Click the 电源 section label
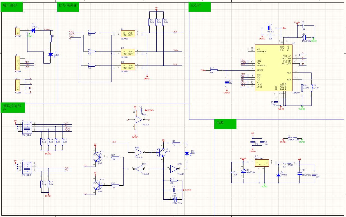The height and width of the screenshot is (217, 346). pyautogui.click(x=220, y=122)
